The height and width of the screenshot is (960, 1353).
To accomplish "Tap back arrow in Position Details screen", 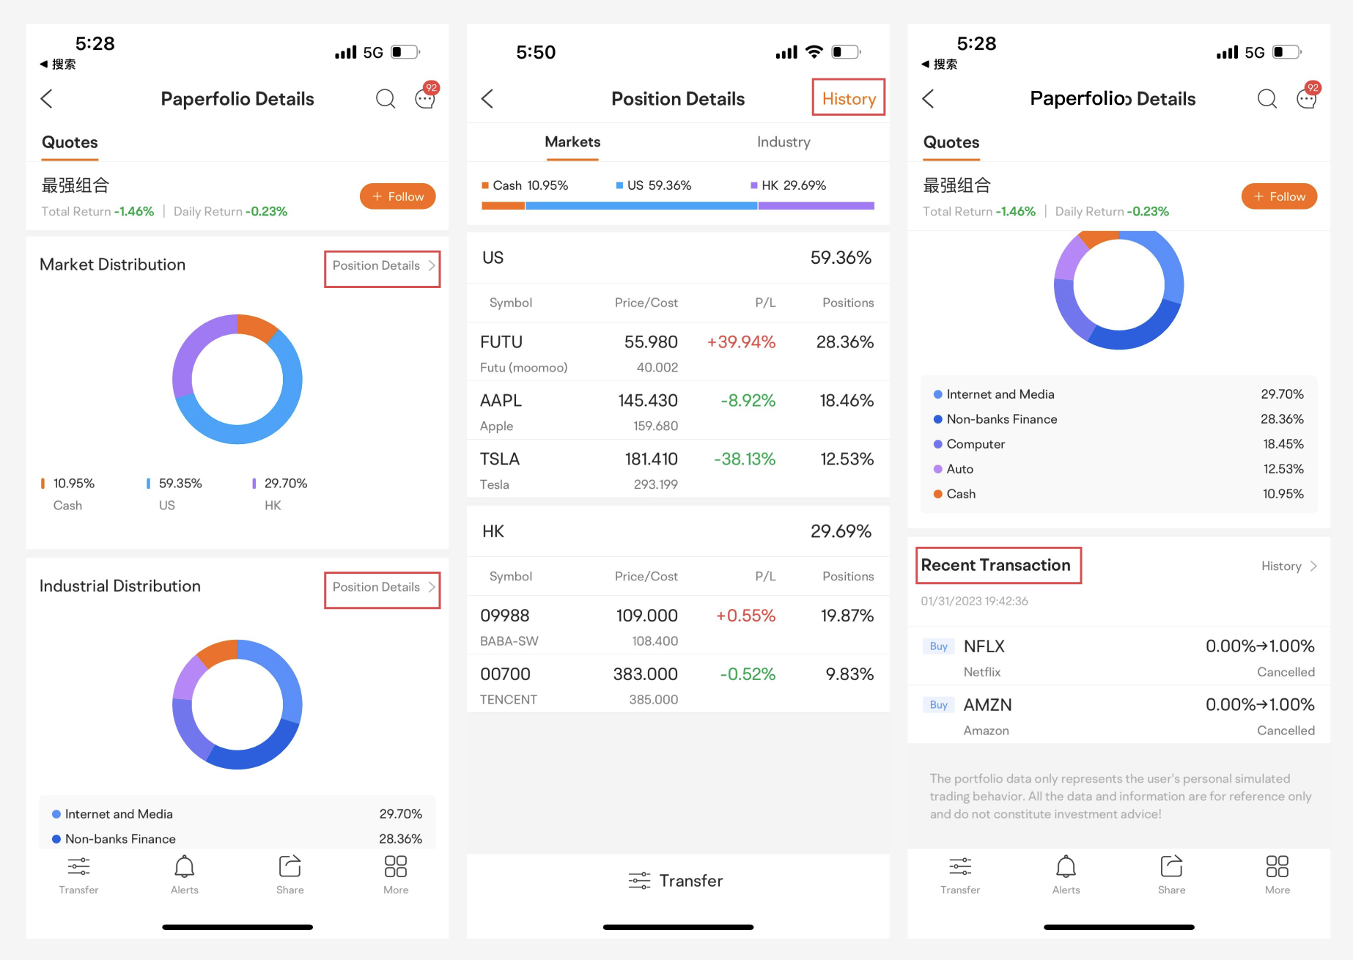I will point(487,99).
